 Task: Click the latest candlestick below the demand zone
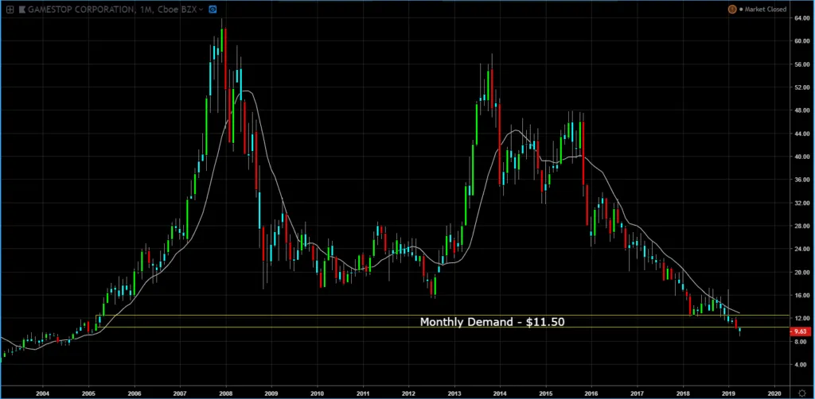coord(740,331)
